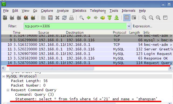
Task: Click the find packet magnifier icon
Action: click(x=82, y=18)
